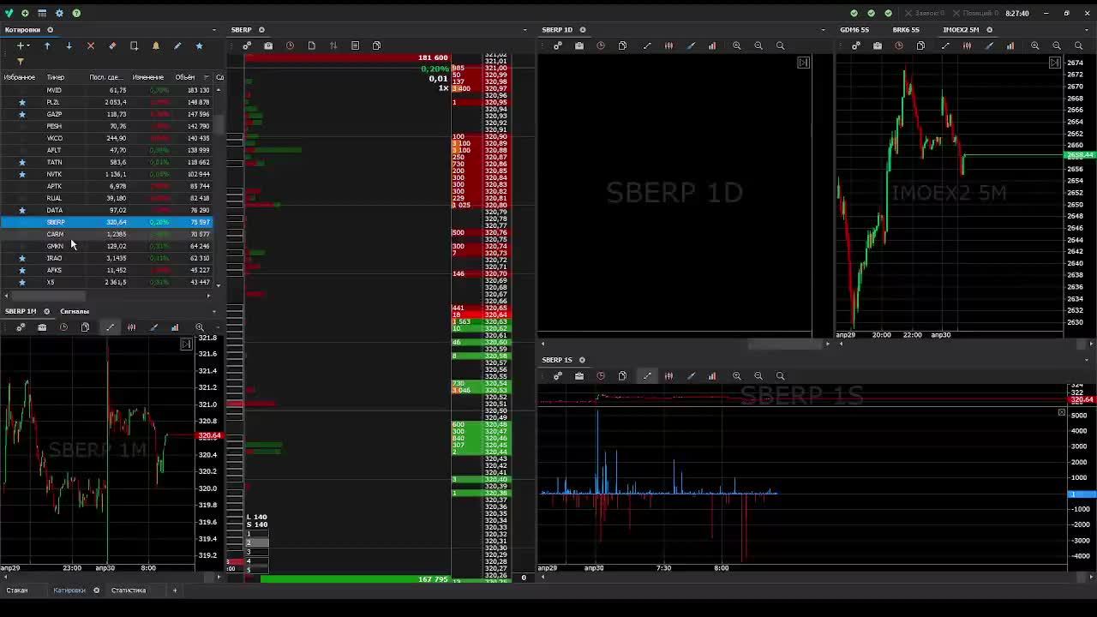Toggle favorite star for GAZP row
The image size is (1097, 617).
point(22,114)
